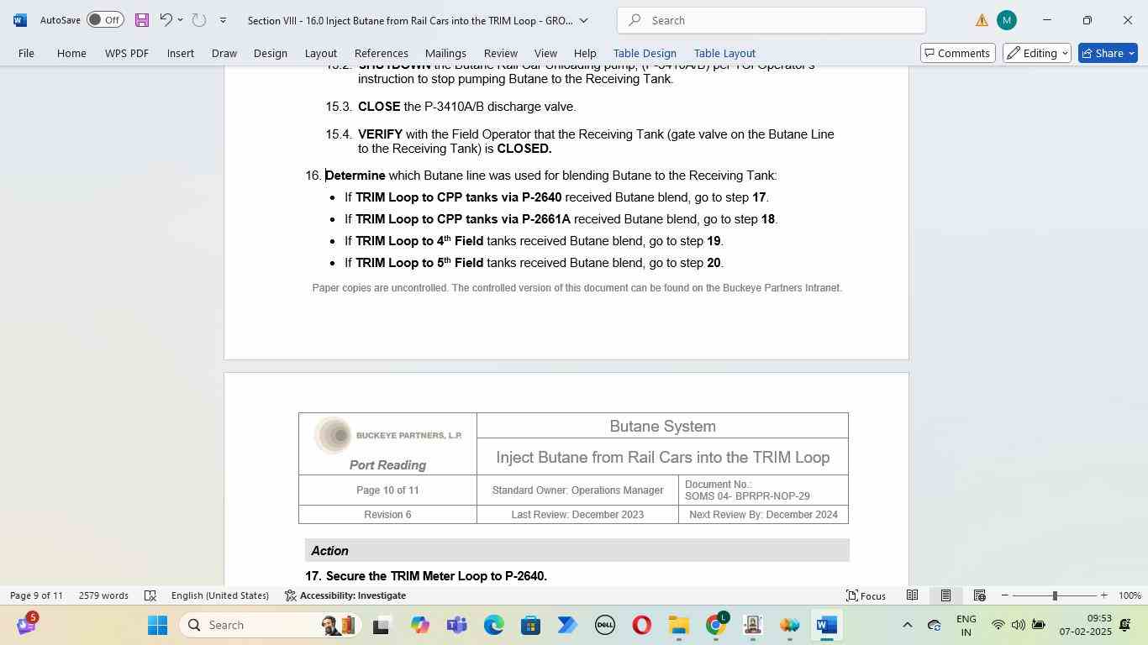This screenshot has width=1148, height=645.
Task: Click the Comments button
Action: [957, 53]
